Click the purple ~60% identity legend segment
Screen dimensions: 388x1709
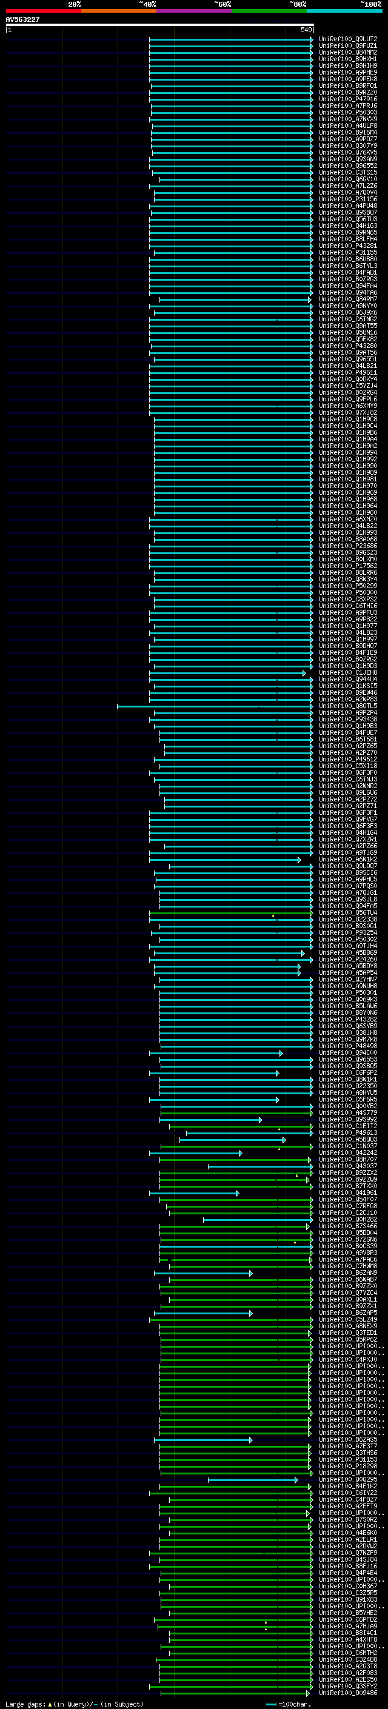click(193, 11)
